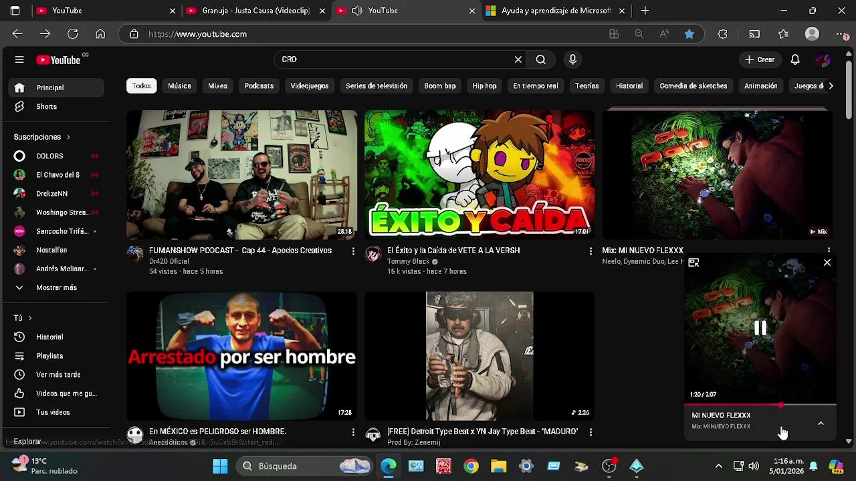Open Videos que me gustan

56,393
